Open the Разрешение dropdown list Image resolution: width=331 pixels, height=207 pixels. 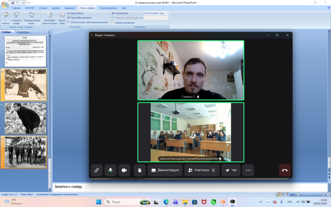pos(156,13)
